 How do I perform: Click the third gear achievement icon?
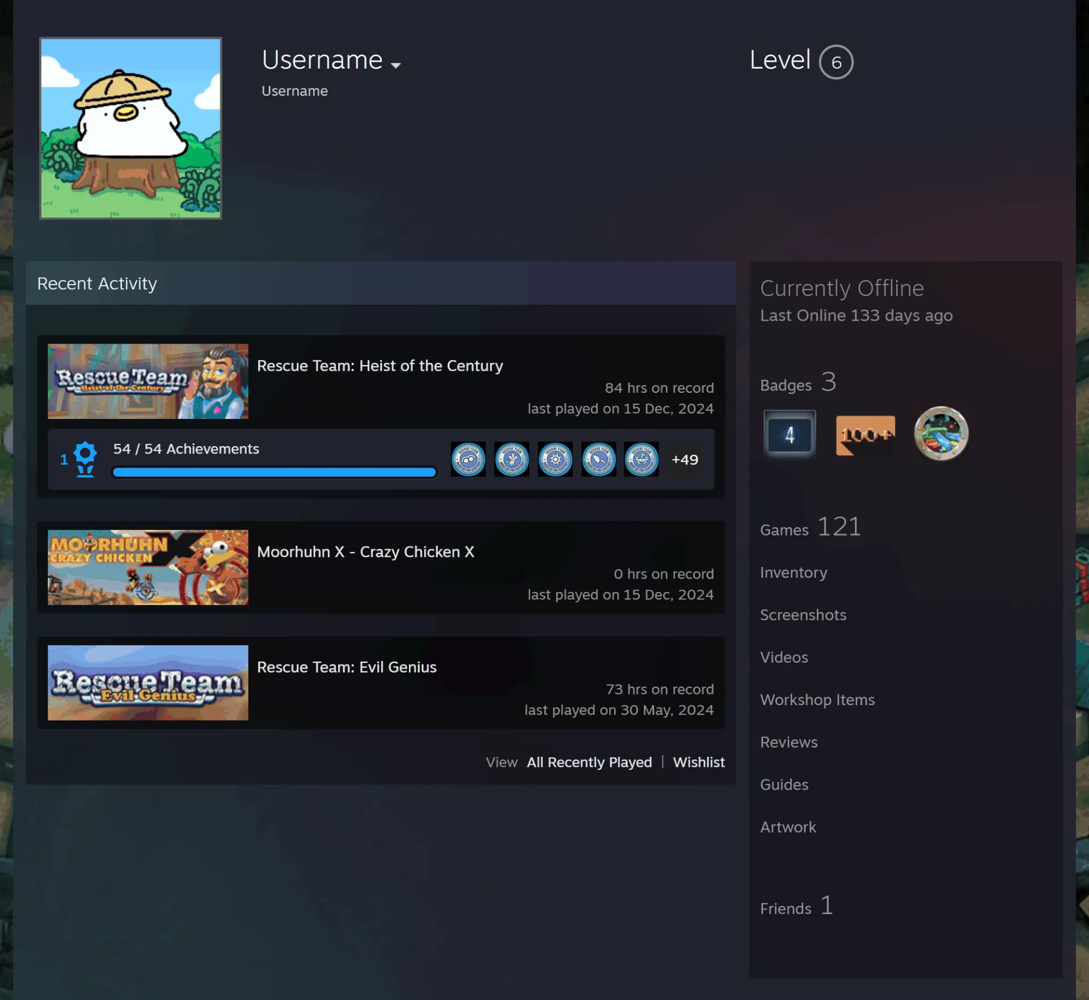(555, 459)
